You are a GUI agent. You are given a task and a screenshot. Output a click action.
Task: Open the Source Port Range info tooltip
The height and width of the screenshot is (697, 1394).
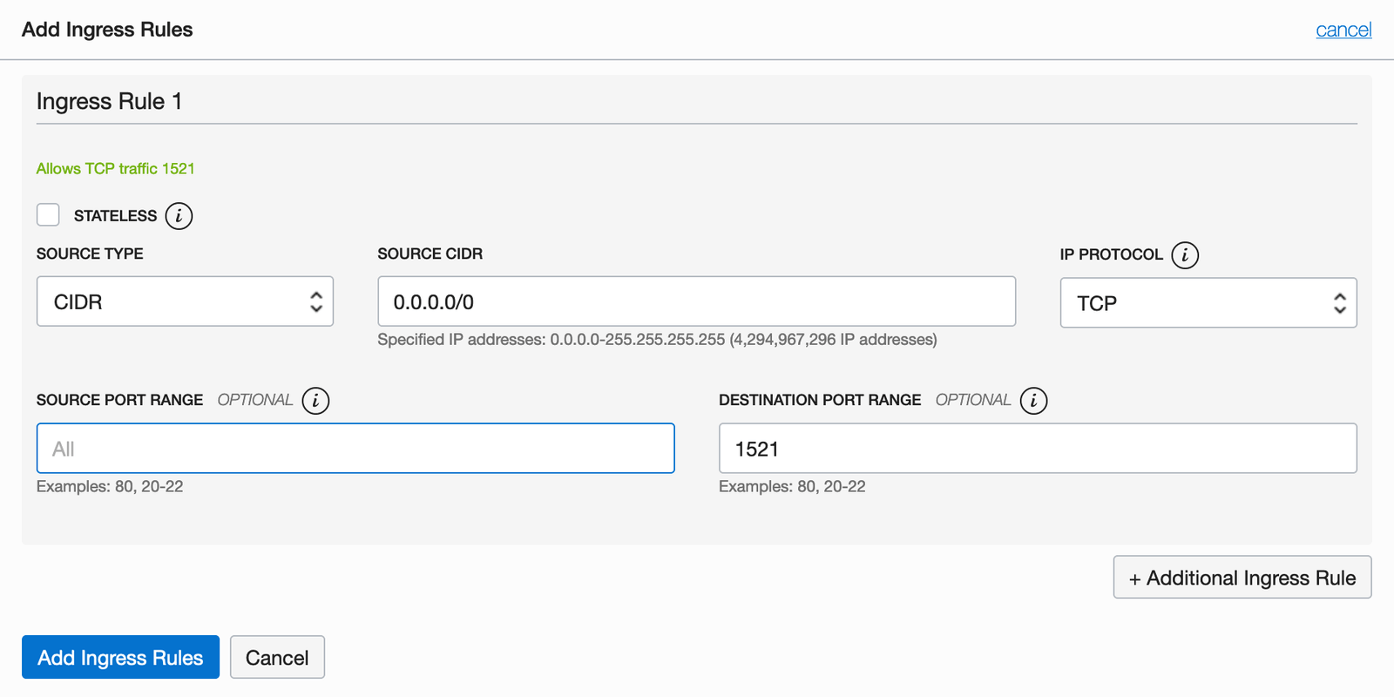315,401
